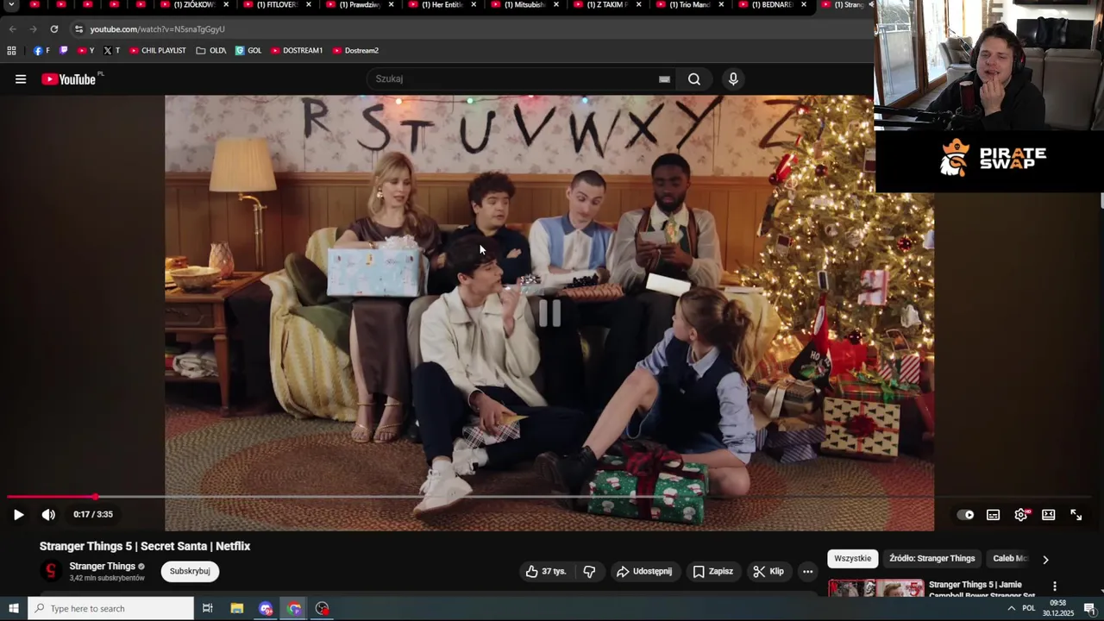
Task: Subscribe with the Subskrybuj button
Action: click(x=190, y=571)
